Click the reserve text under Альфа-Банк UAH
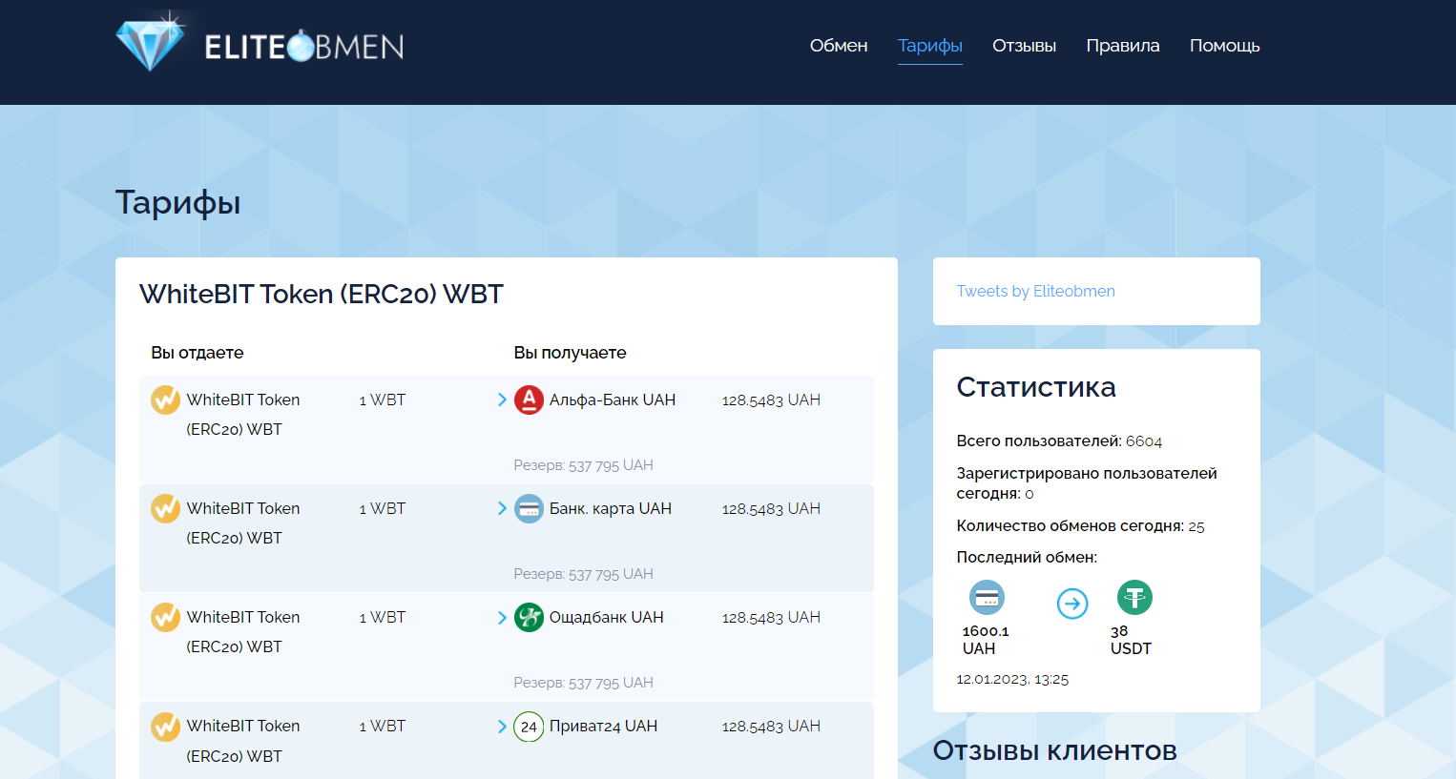Screen dimensions: 1456x779 pos(583,465)
